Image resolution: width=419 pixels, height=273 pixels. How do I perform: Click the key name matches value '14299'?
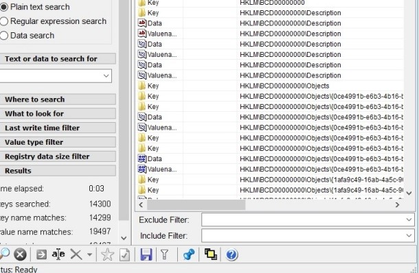[100, 217]
